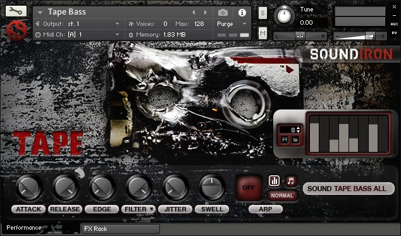Click the Max voices value 128

[x=199, y=24]
